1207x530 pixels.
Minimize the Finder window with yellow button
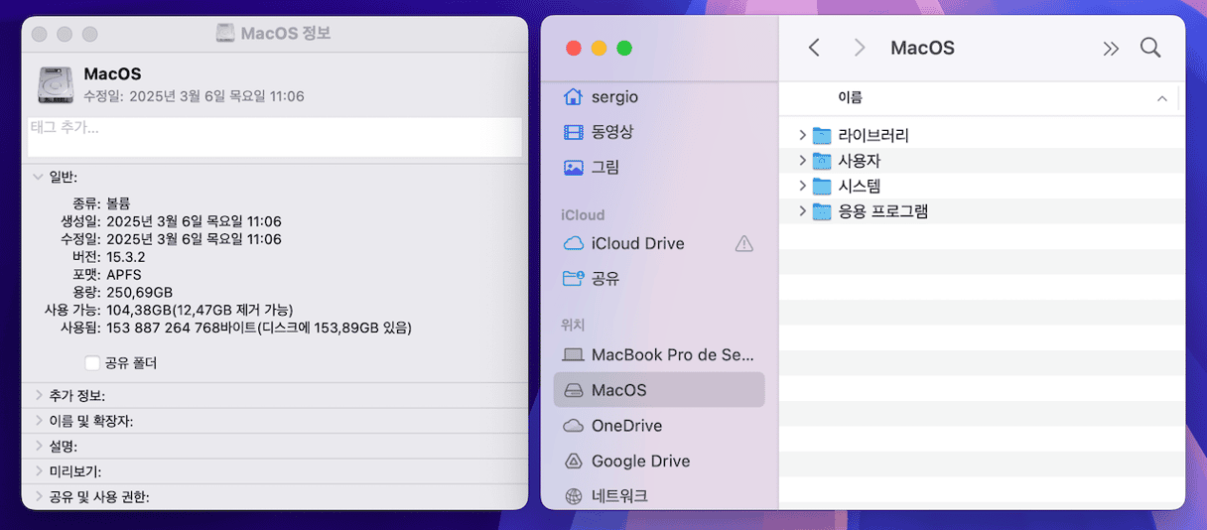click(599, 48)
